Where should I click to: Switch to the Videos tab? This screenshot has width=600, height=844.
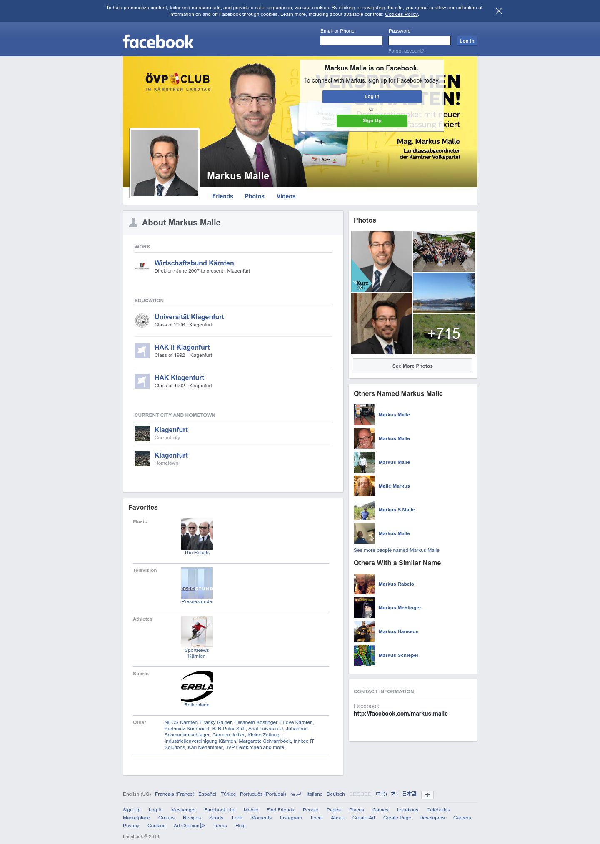286,196
